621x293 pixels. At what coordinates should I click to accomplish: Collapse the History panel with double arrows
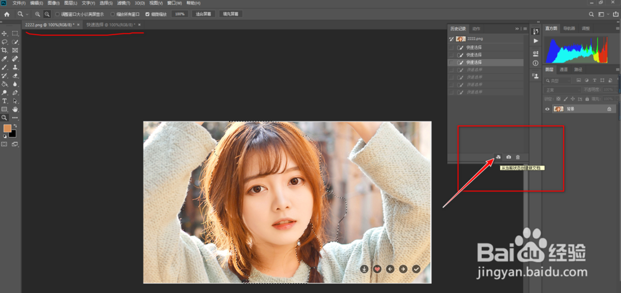517,29
